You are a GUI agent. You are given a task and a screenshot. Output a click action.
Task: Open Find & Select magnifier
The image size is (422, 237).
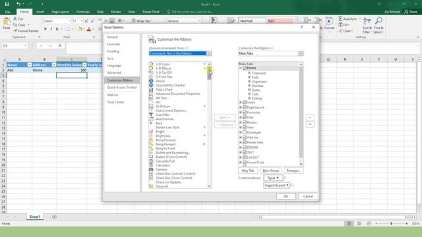(378, 25)
